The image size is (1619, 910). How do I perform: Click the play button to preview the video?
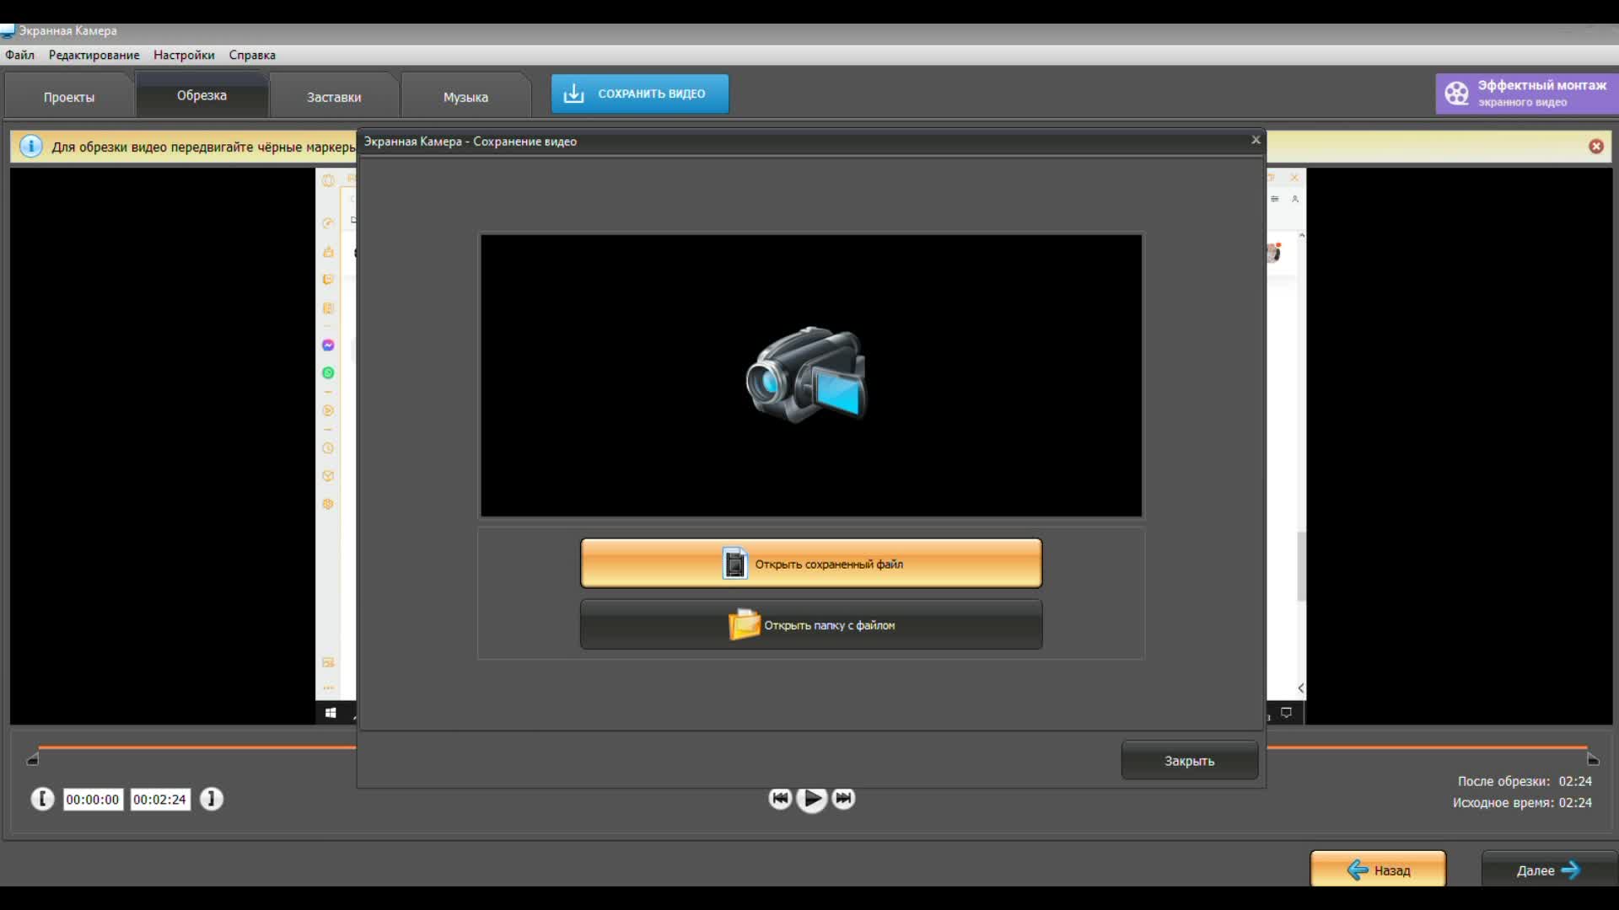click(811, 799)
